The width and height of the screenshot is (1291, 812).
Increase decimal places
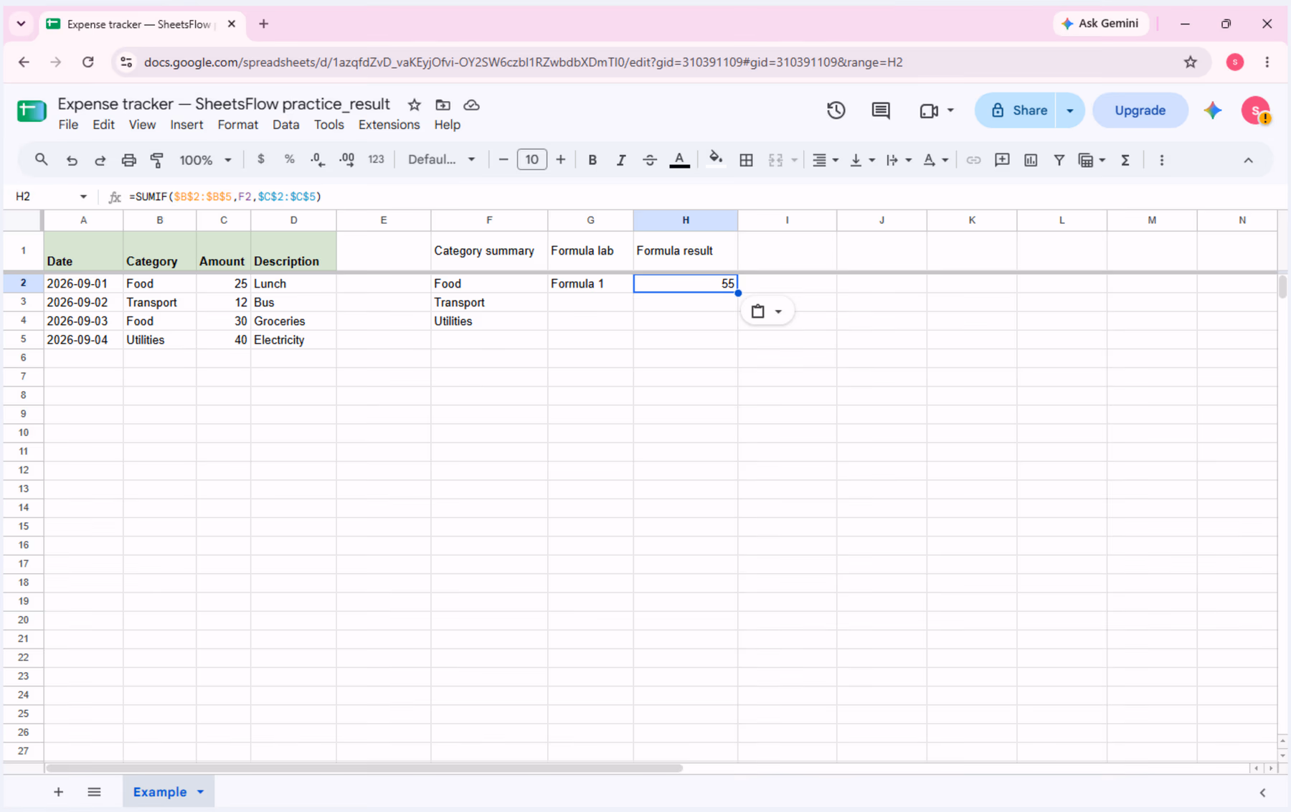tap(346, 160)
